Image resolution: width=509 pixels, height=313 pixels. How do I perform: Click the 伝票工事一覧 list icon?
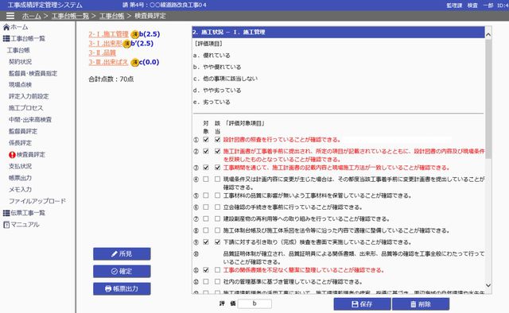click(x=6, y=213)
